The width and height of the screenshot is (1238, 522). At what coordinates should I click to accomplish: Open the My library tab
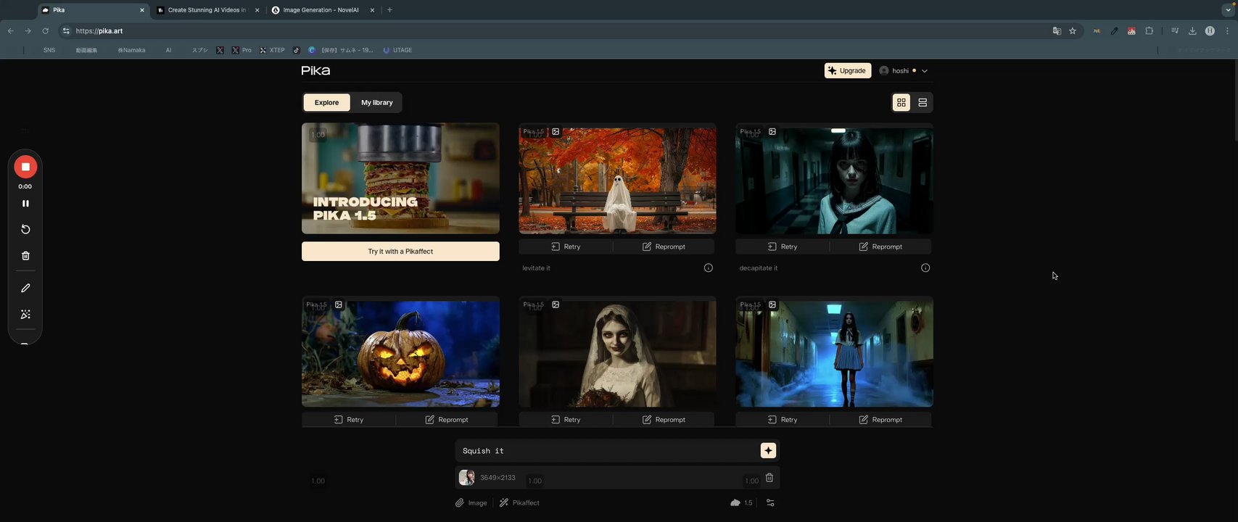click(x=377, y=102)
